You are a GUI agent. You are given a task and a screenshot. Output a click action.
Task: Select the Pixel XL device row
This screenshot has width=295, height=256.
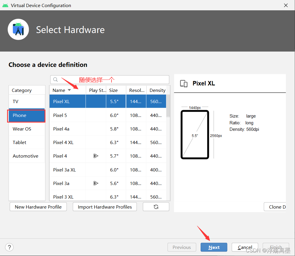click(108, 101)
